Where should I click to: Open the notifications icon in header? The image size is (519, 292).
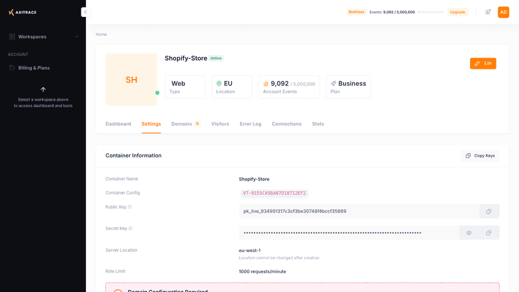click(x=488, y=12)
